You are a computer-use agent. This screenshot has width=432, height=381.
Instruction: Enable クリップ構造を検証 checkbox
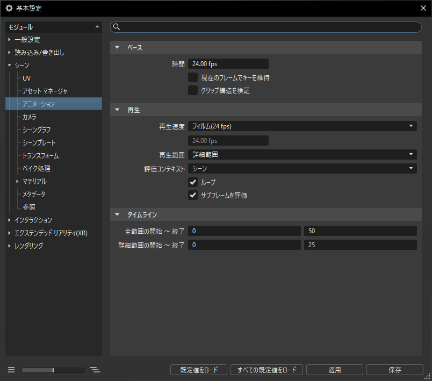[x=193, y=90]
